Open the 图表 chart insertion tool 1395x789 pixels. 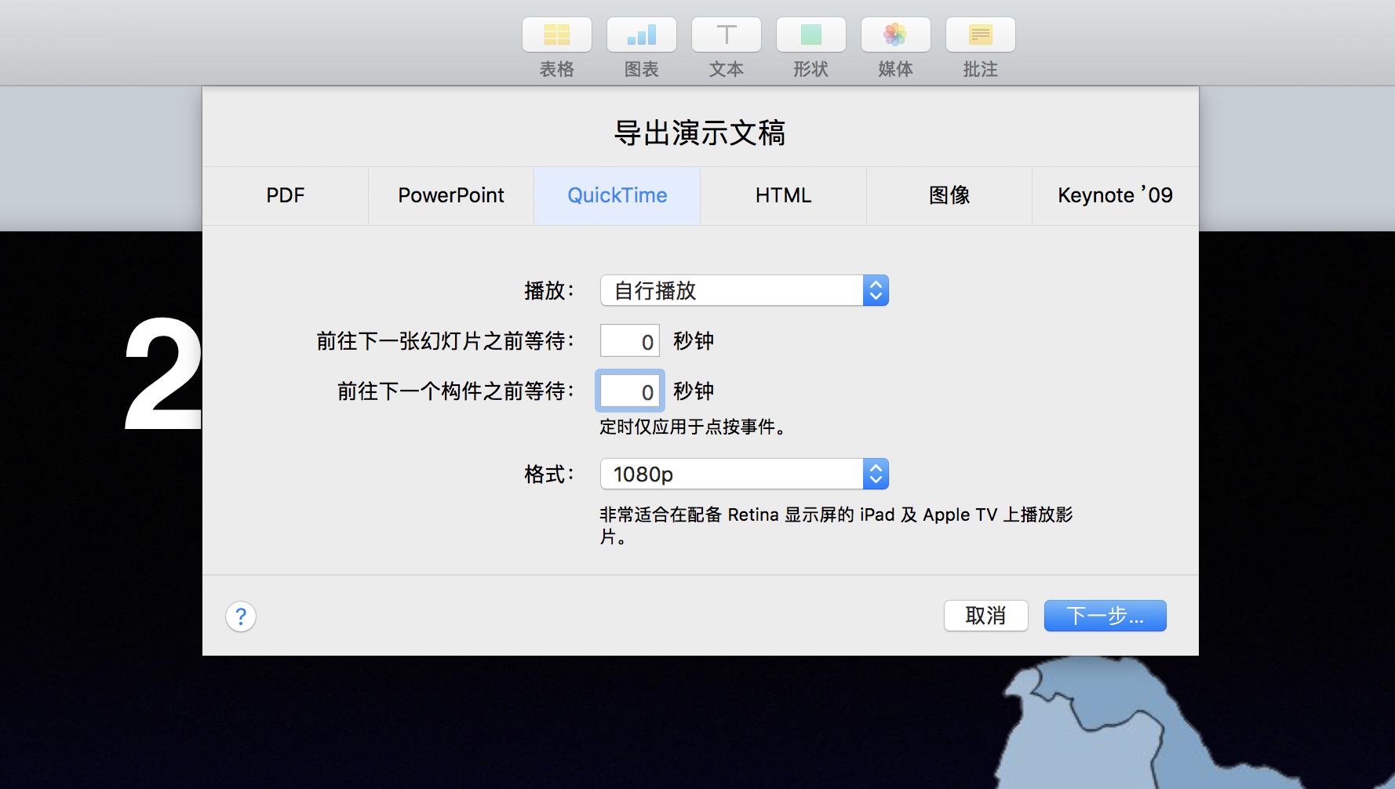642,35
